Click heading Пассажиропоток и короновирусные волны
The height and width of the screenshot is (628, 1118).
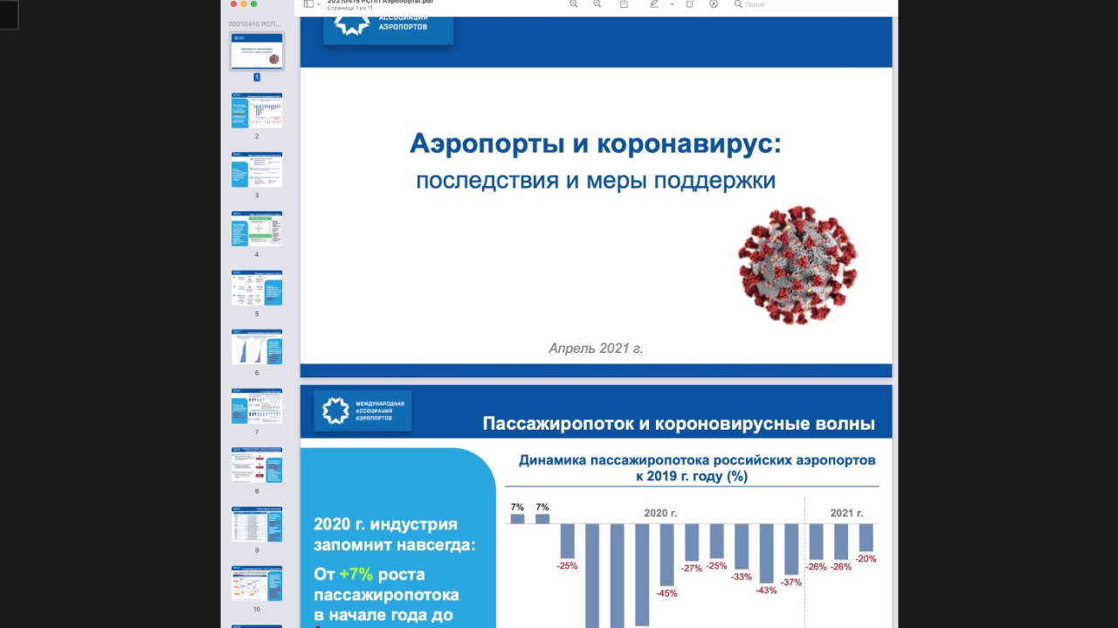(x=679, y=424)
